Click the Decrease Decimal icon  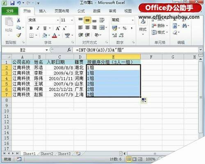point(121,35)
